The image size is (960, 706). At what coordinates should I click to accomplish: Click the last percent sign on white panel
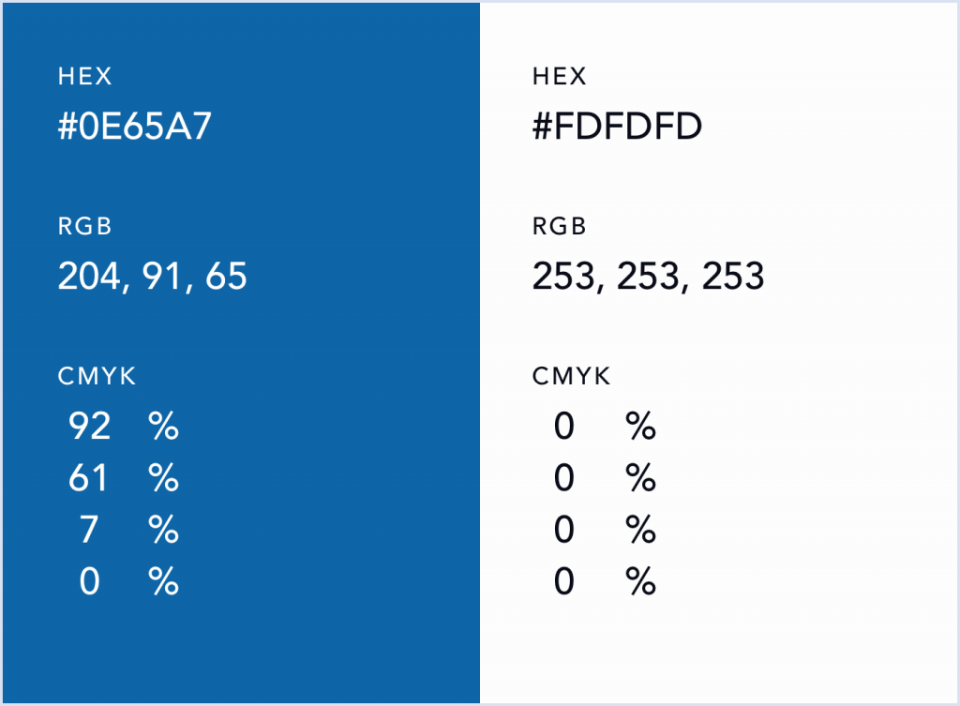[x=641, y=583]
